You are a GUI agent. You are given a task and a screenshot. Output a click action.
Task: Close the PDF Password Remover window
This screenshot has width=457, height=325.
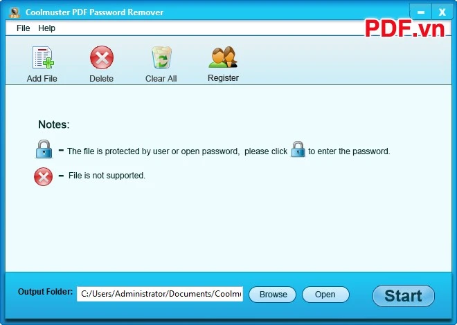(442, 12)
